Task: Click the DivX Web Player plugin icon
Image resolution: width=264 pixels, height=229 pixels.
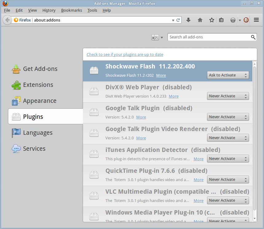Action: tap(94, 91)
